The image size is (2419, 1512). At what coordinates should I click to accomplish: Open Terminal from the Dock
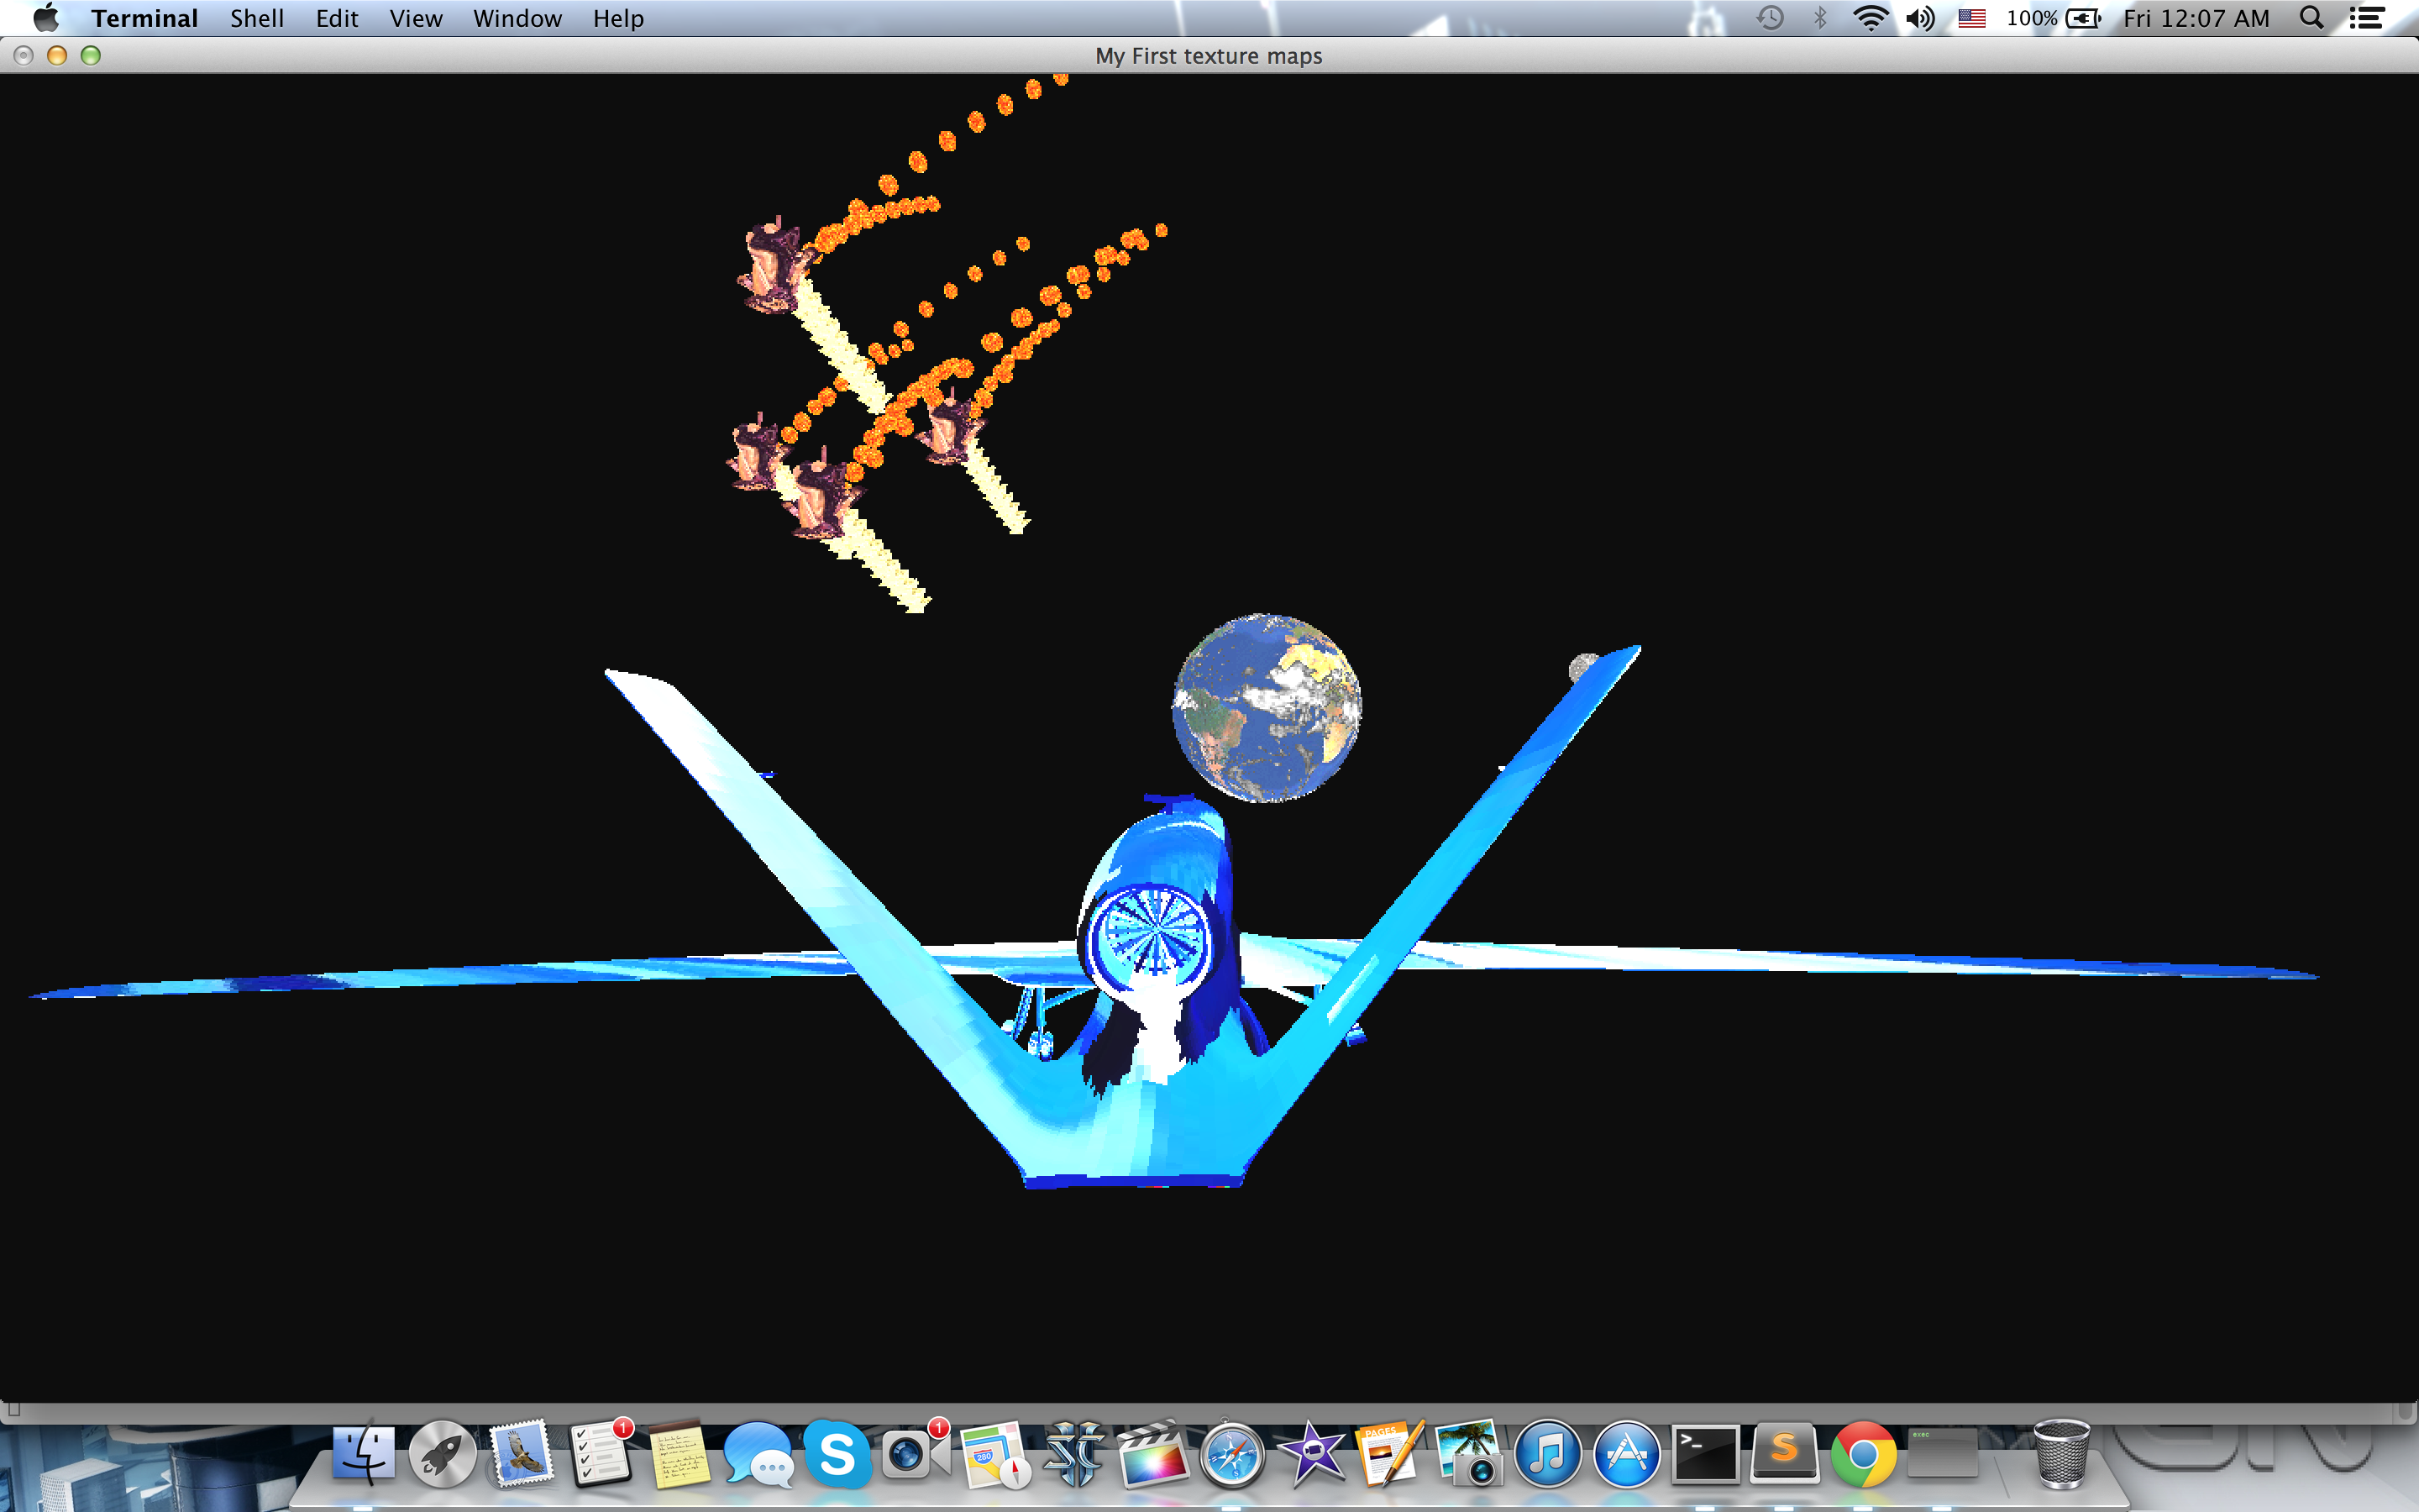1705,1453
